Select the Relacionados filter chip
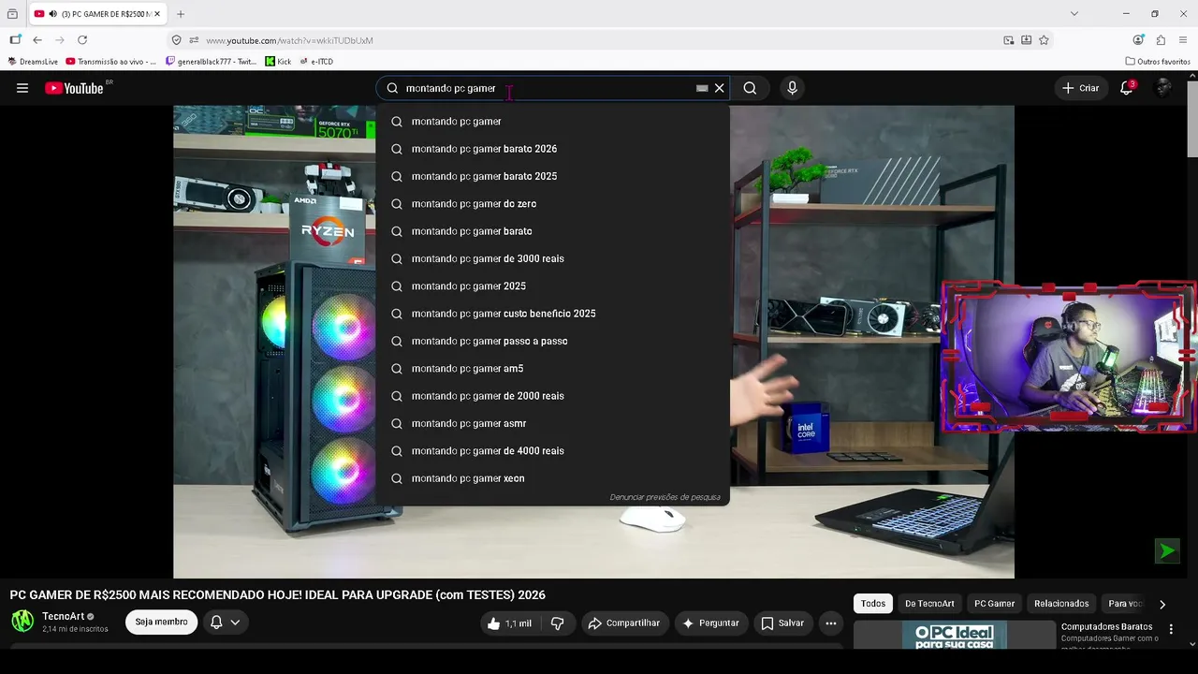Viewport: 1198px width, 674px height. 1061,604
